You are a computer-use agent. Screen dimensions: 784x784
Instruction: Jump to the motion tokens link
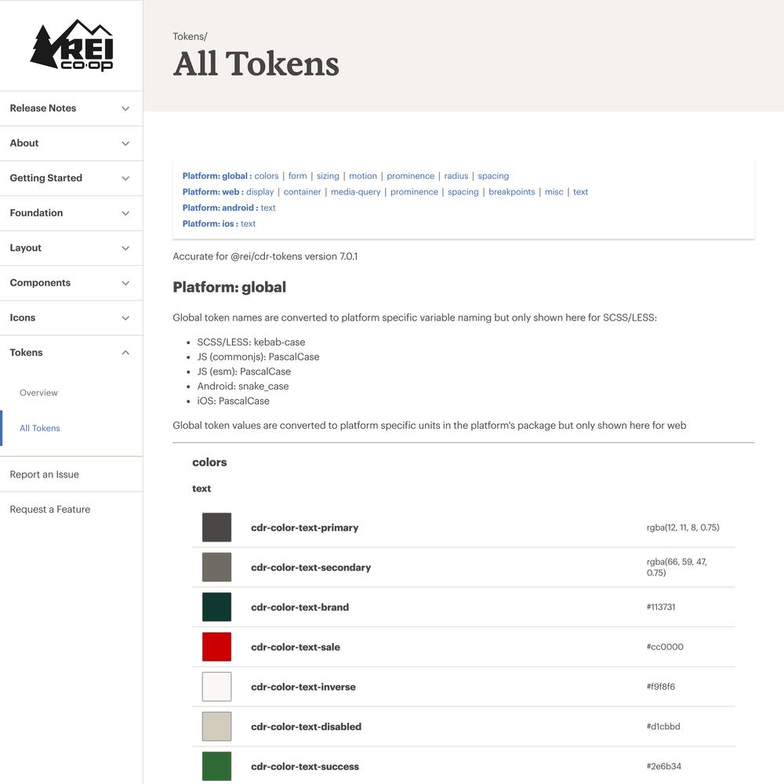[x=363, y=176]
